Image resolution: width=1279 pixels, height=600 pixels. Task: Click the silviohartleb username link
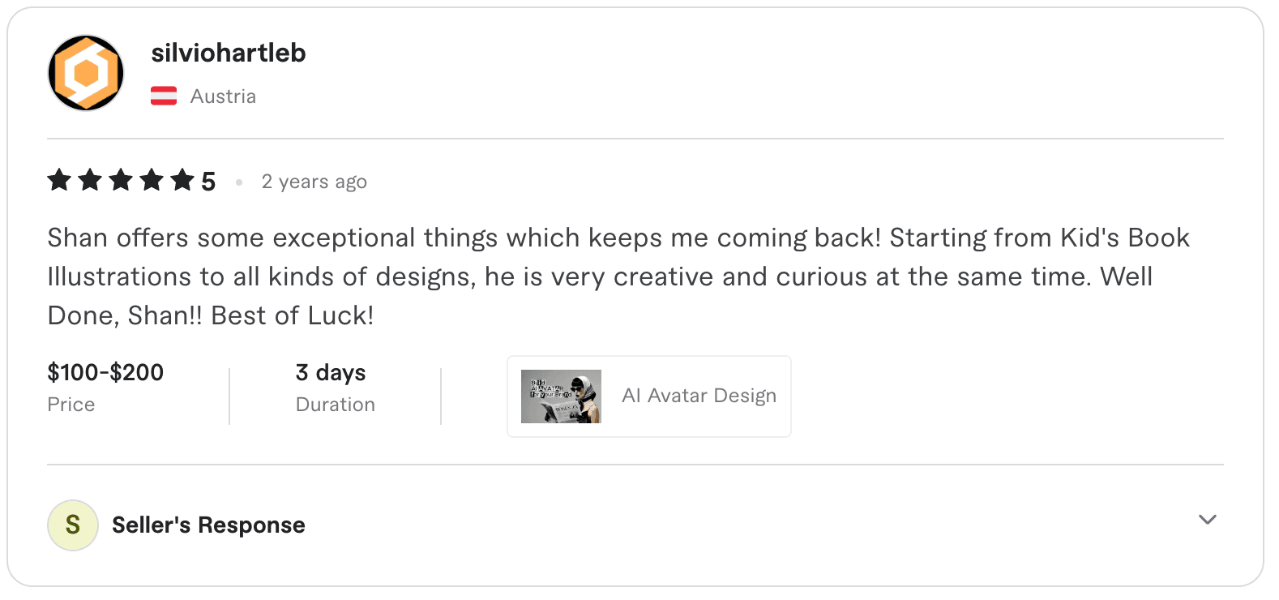pos(229,53)
